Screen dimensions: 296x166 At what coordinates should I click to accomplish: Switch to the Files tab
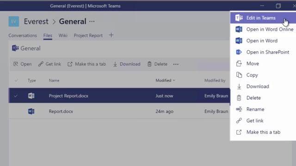pyautogui.click(x=48, y=36)
